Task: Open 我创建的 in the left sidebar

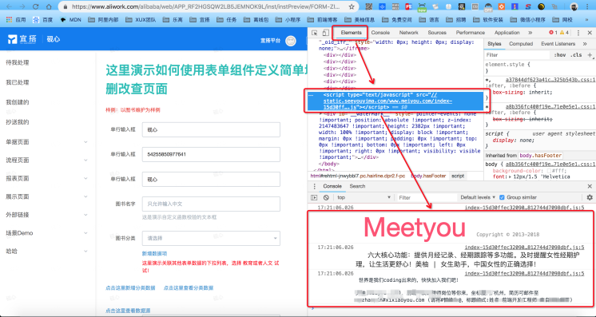Action: click(x=18, y=102)
